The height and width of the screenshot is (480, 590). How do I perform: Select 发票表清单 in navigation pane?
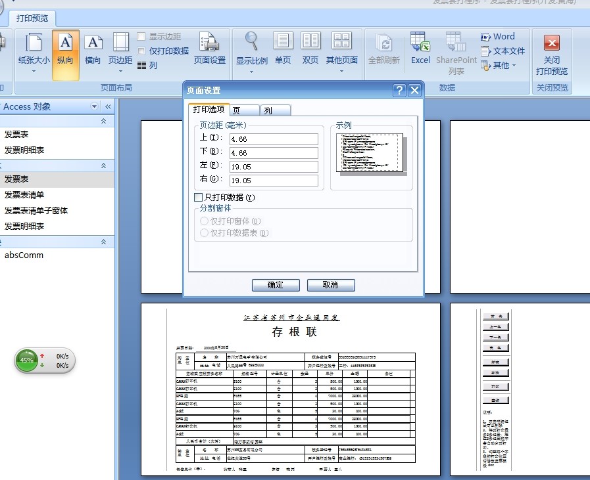pyautogui.click(x=24, y=194)
